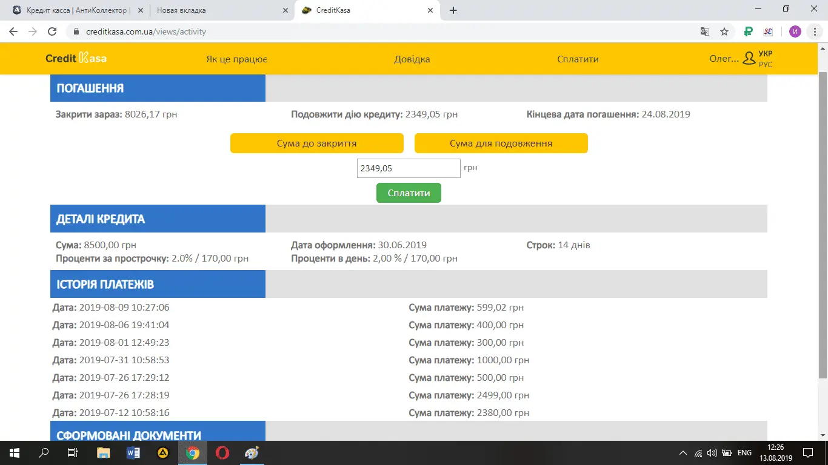Switch to the Новая вкладка tab
Viewport: 828px width, 465px height.
218,10
